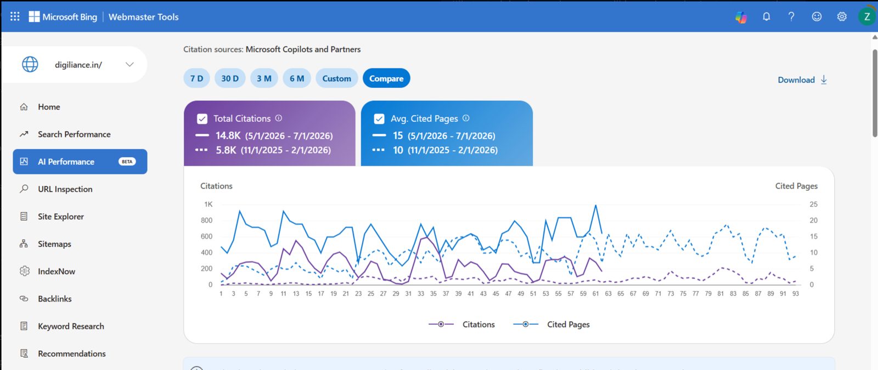Open notifications bell icon
This screenshot has width=878, height=370.
[x=767, y=16]
